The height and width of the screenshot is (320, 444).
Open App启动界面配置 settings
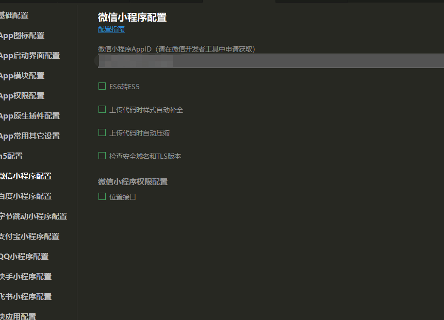pyautogui.click(x=30, y=56)
